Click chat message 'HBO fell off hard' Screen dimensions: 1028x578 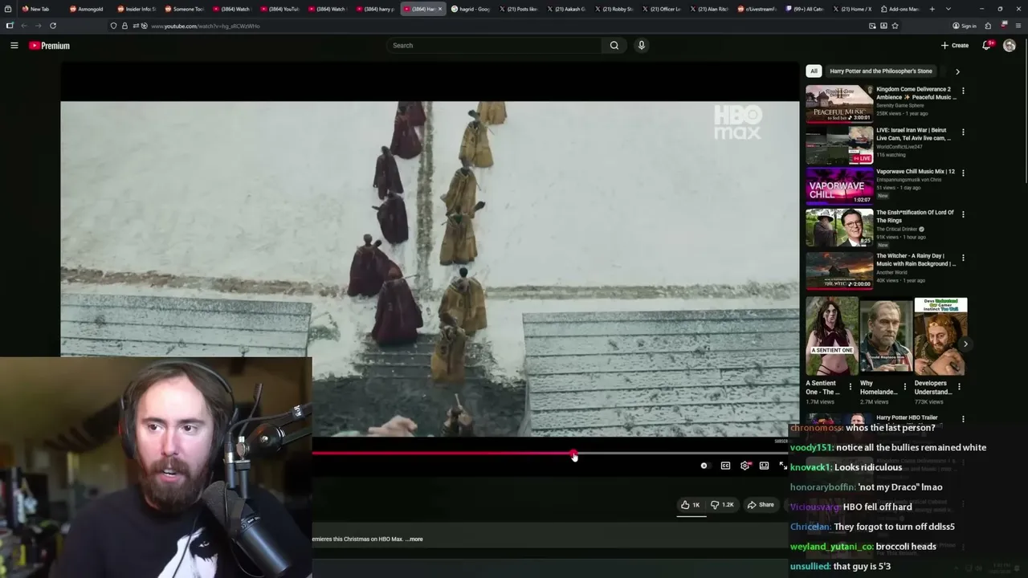(877, 507)
